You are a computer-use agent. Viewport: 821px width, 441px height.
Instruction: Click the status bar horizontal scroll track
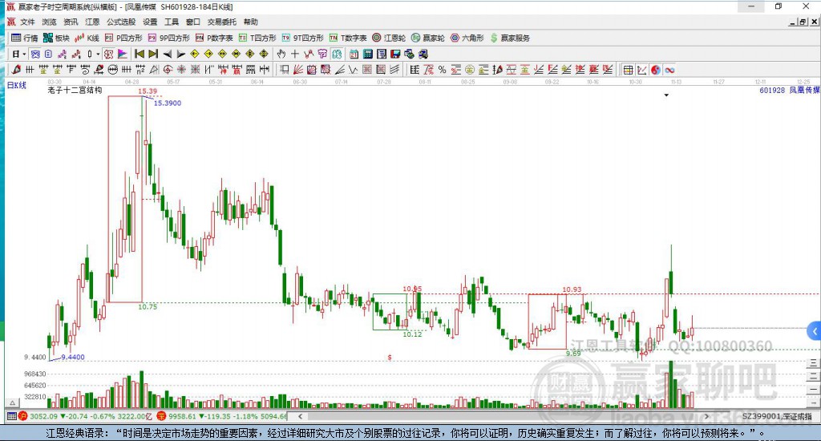coord(504,416)
